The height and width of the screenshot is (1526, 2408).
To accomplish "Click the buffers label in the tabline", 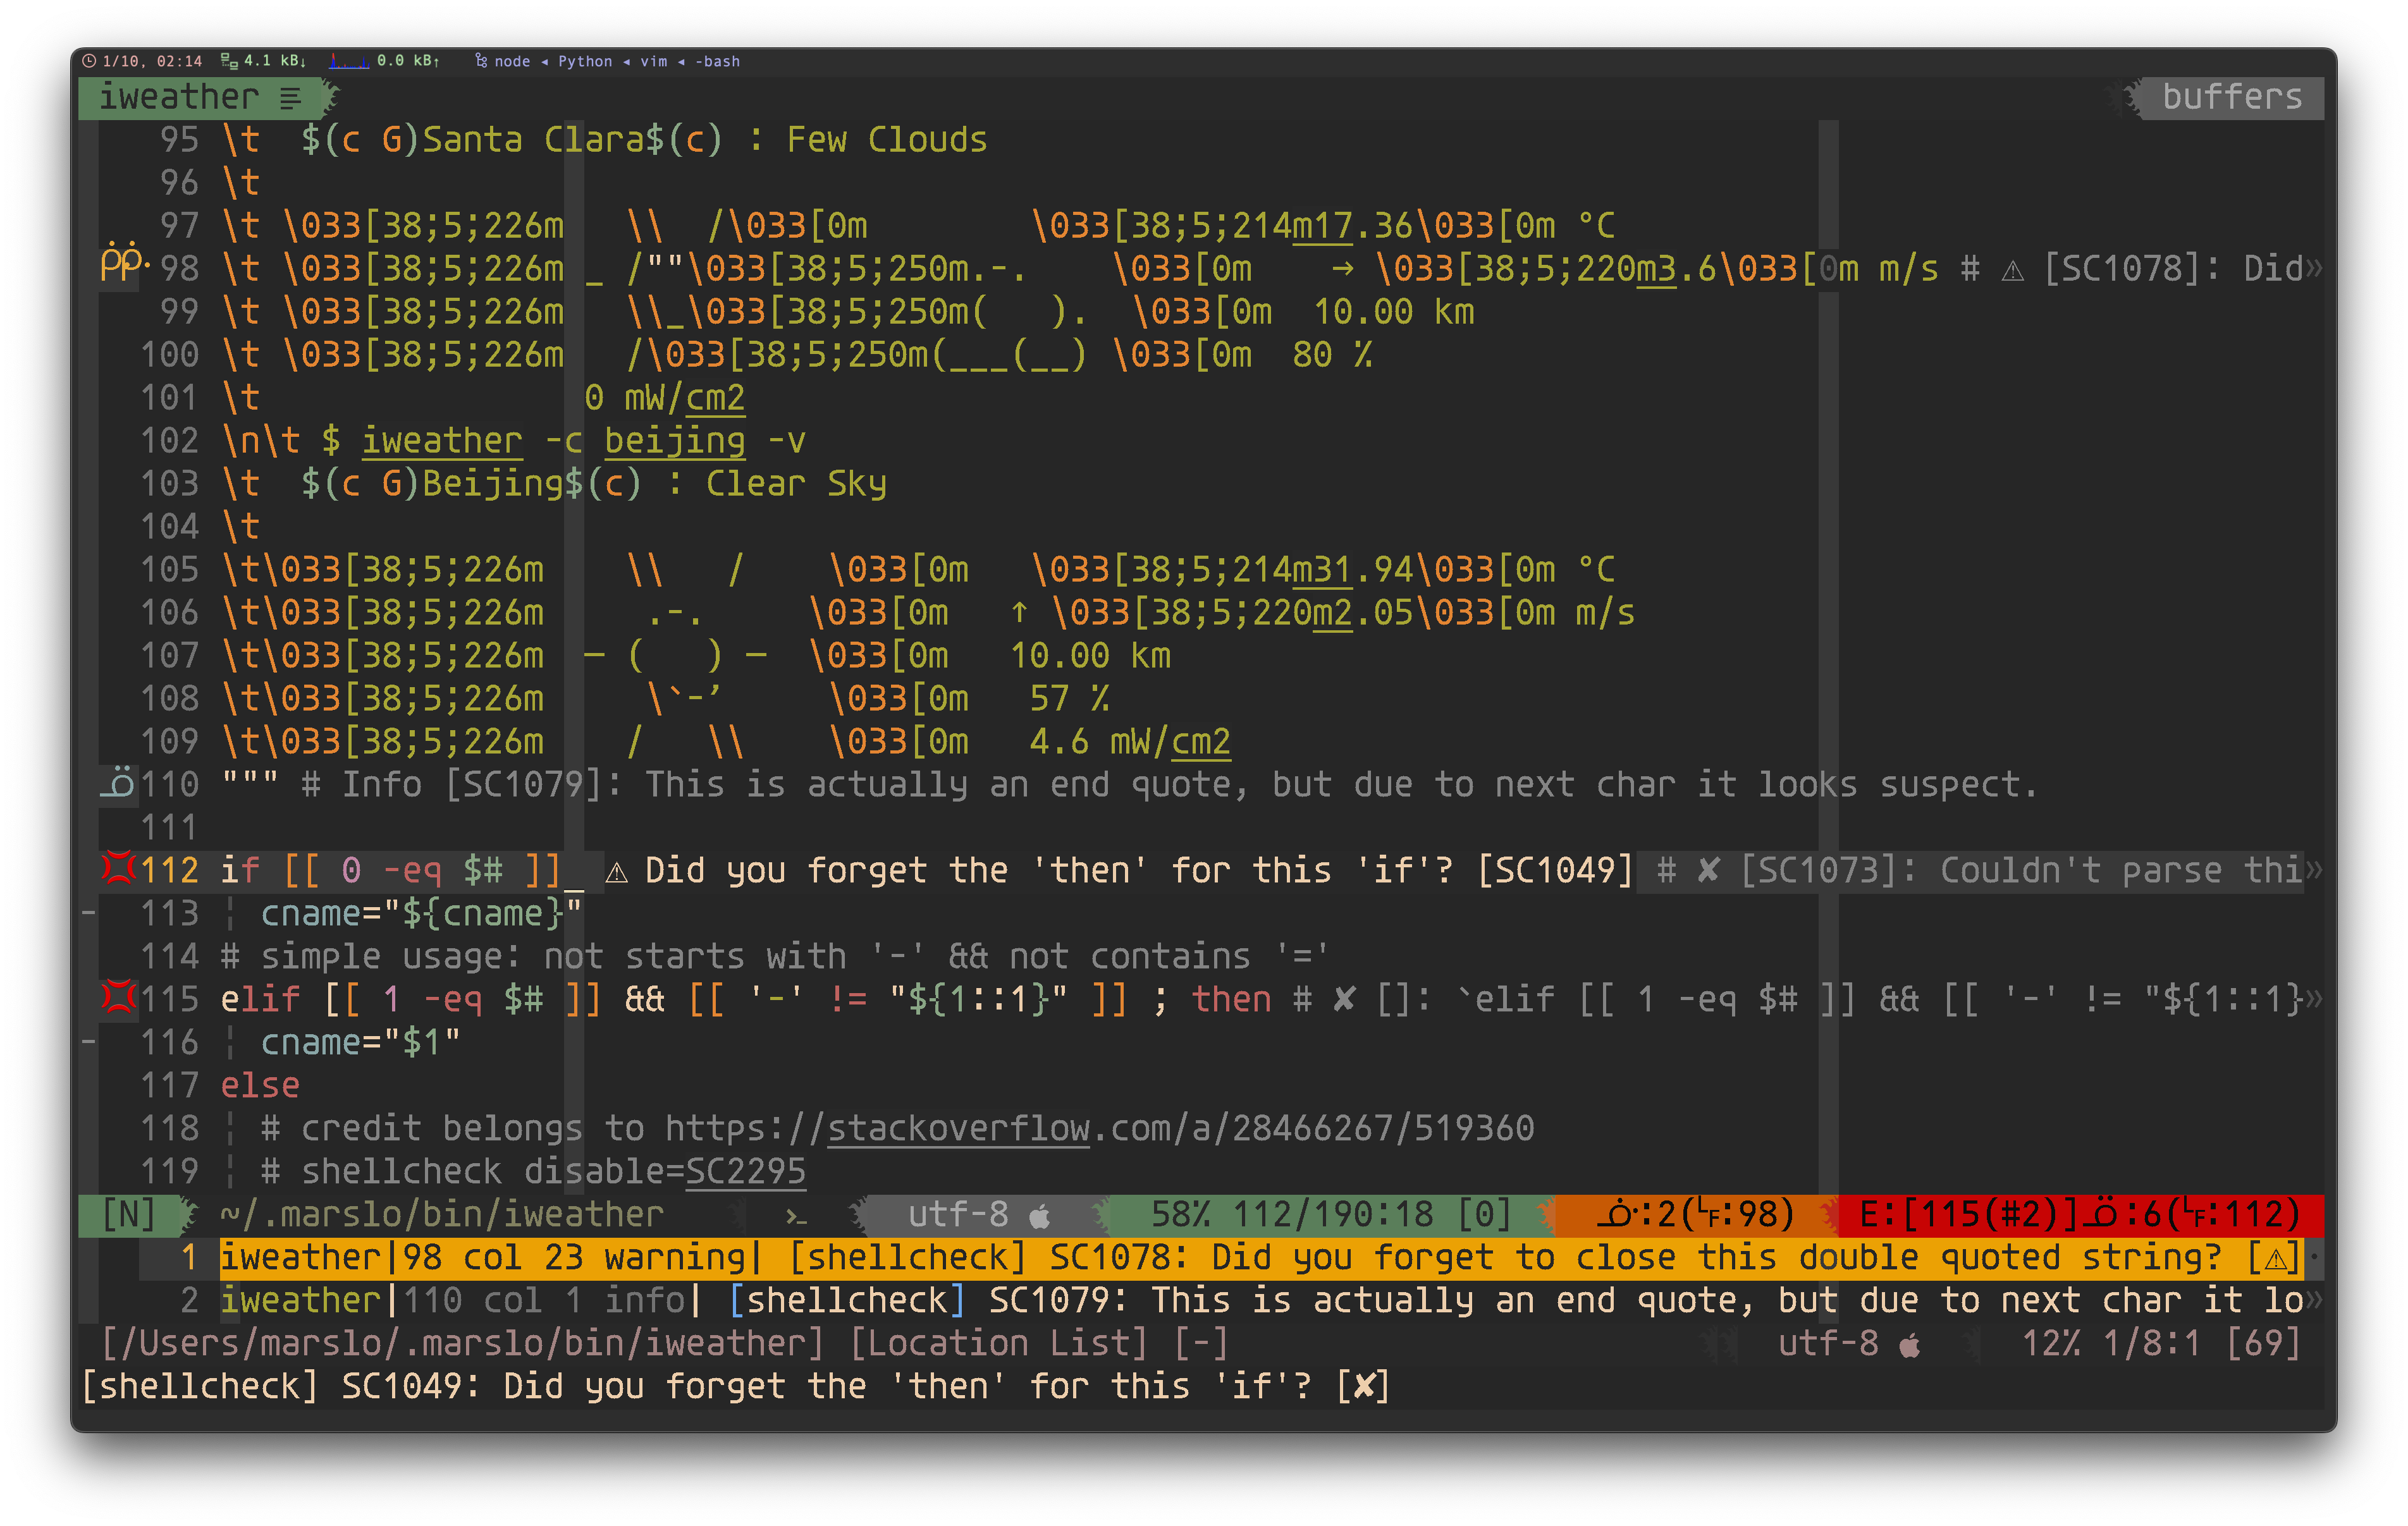I will pyautogui.click(x=2232, y=98).
